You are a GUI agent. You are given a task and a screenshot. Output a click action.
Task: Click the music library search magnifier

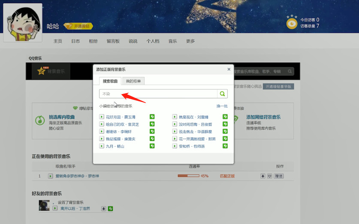click(290, 71)
